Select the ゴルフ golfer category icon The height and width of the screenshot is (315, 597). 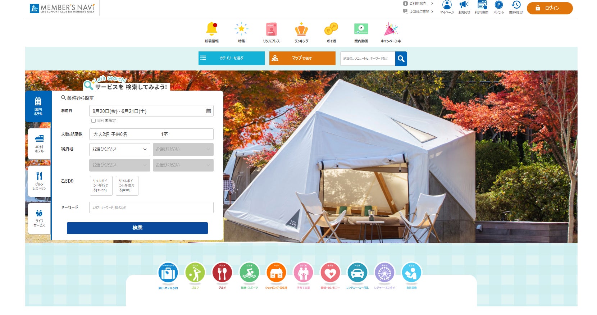[195, 273]
